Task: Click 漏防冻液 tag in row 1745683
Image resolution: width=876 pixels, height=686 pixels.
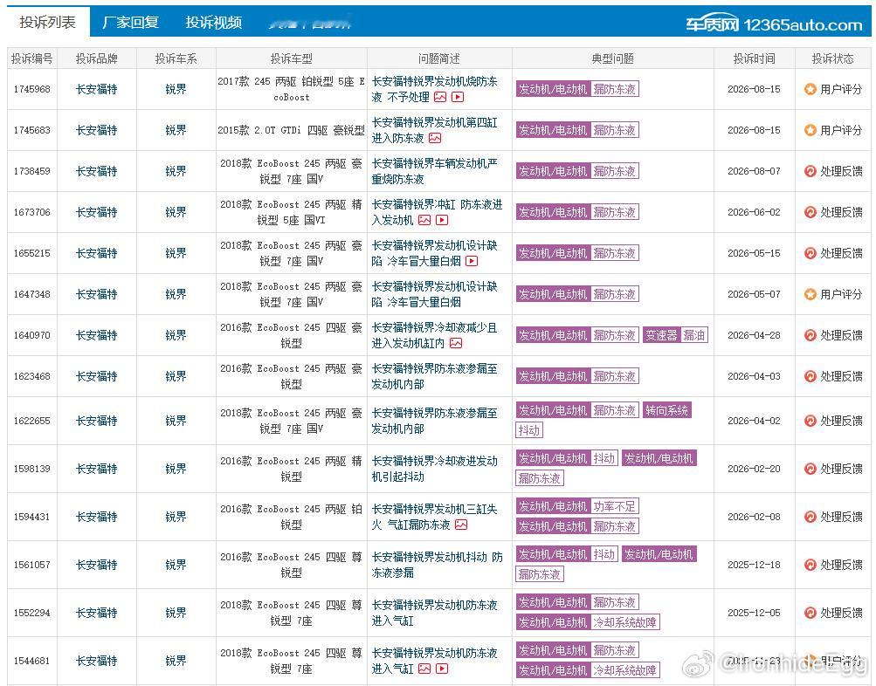Action: coord(615,130)
